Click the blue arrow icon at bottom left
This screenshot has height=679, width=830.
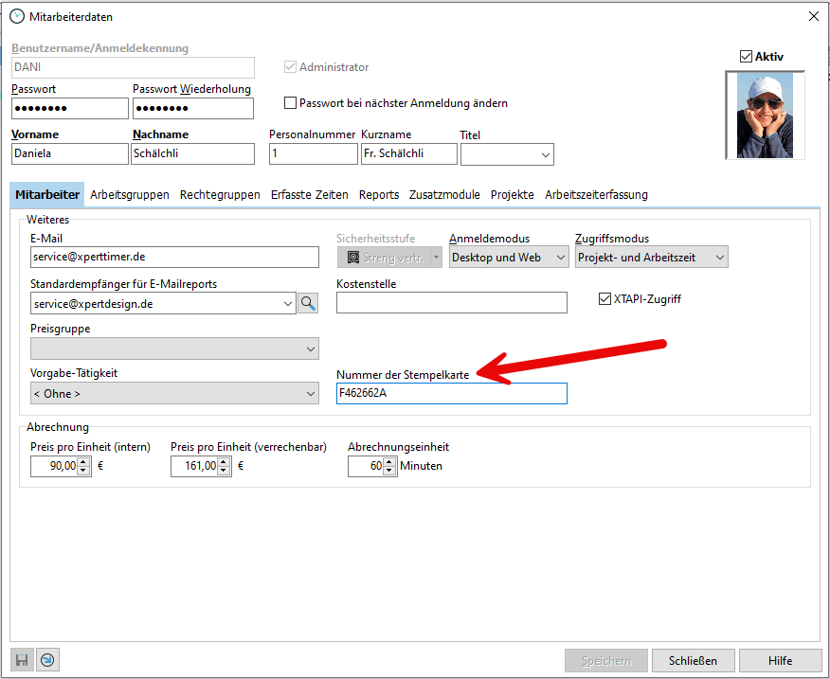pyautogui.click(x=48, y=660)
